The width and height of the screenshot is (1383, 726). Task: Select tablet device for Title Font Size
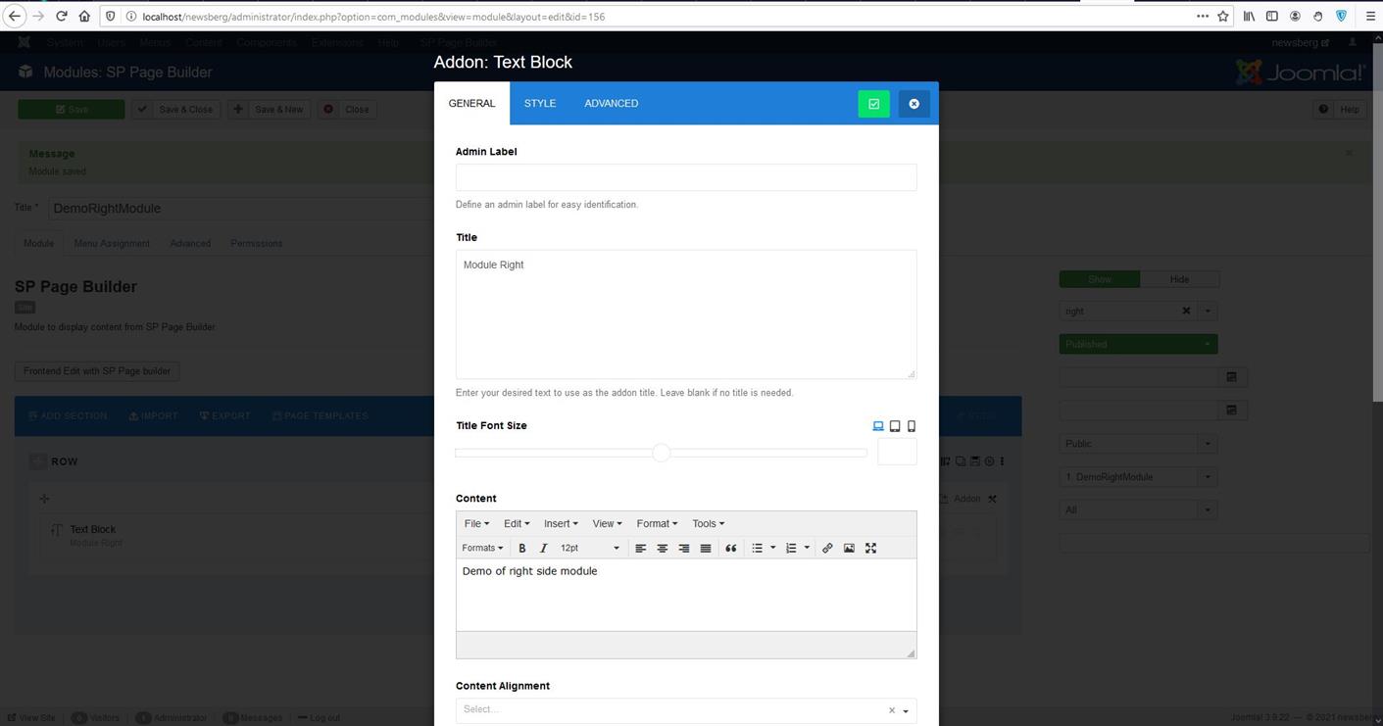(895, 426)
